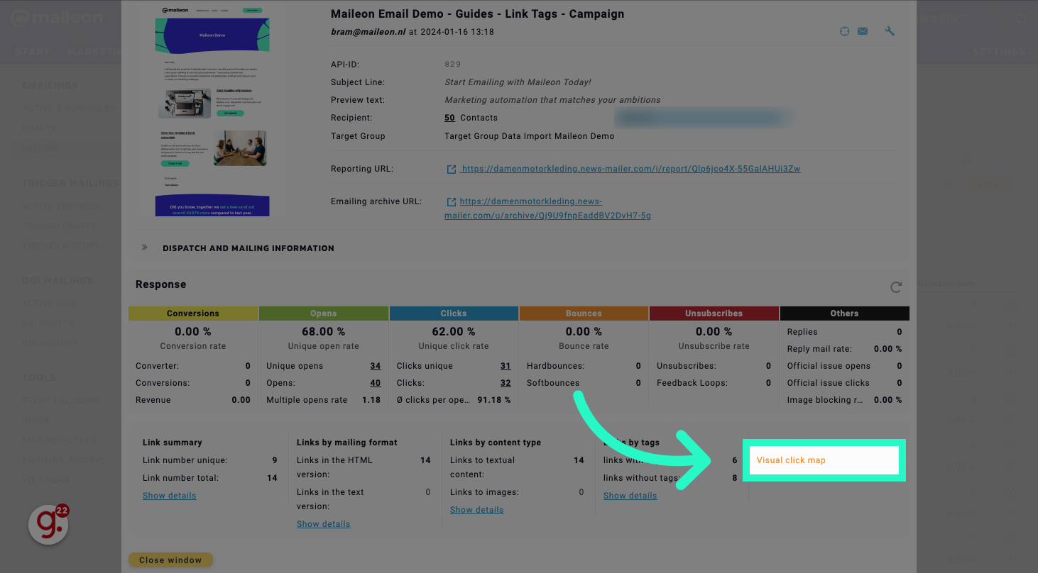
Task: Click the Multiple opens rate value 1.18
Action: (x=371, y=400)
